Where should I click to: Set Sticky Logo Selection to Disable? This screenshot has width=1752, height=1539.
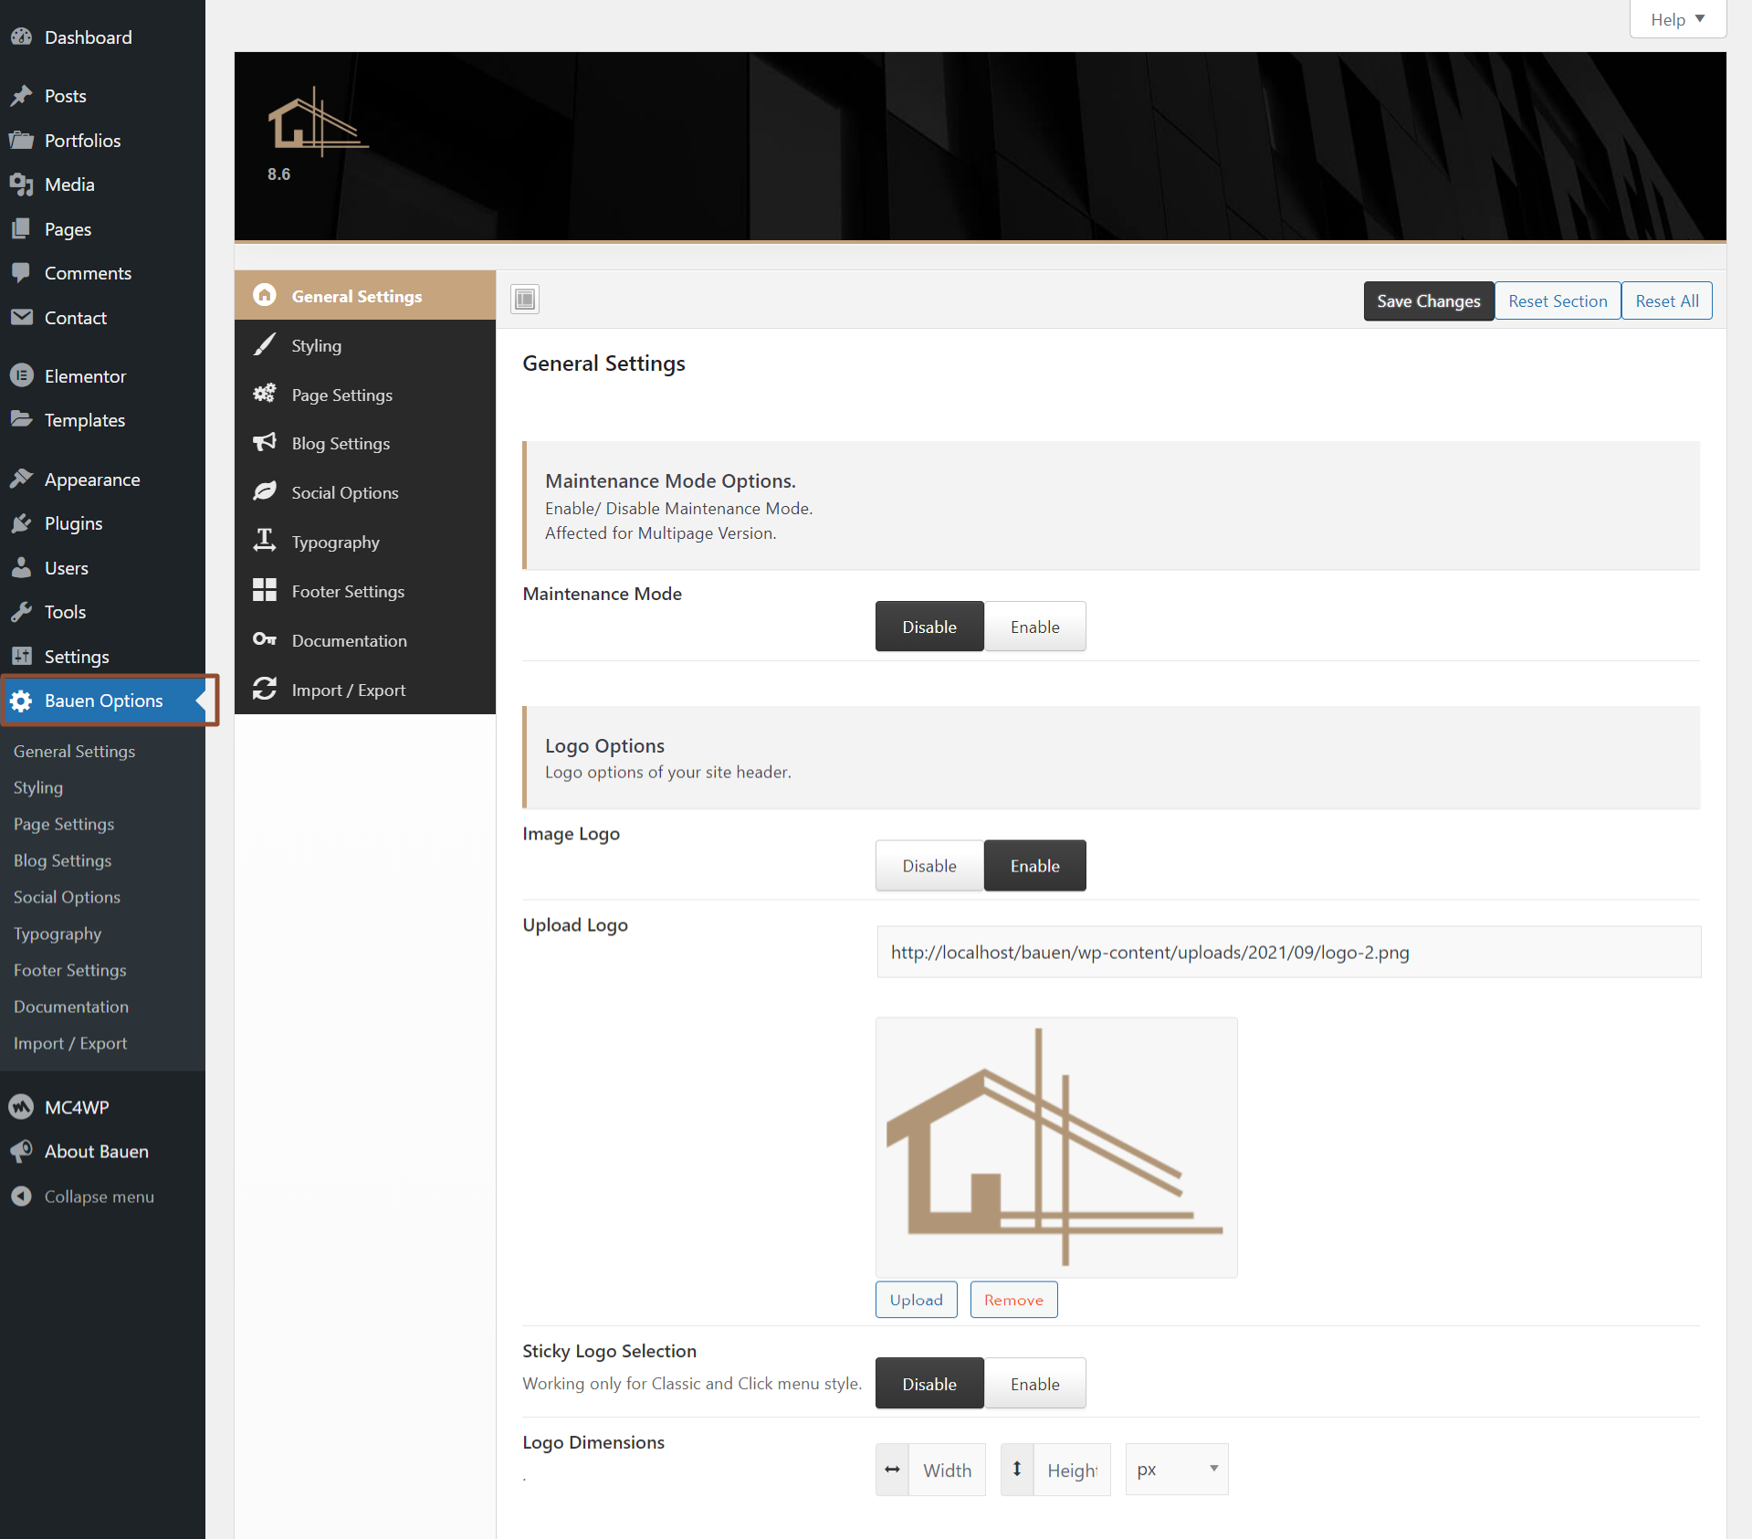(x=929, y=1384)
